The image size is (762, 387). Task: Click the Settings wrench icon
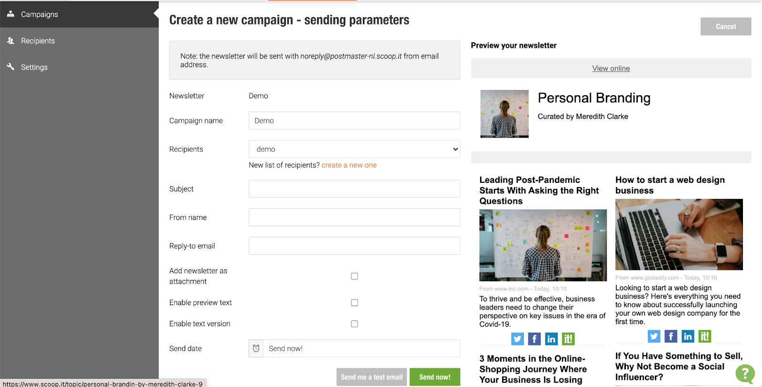point(10,67)
